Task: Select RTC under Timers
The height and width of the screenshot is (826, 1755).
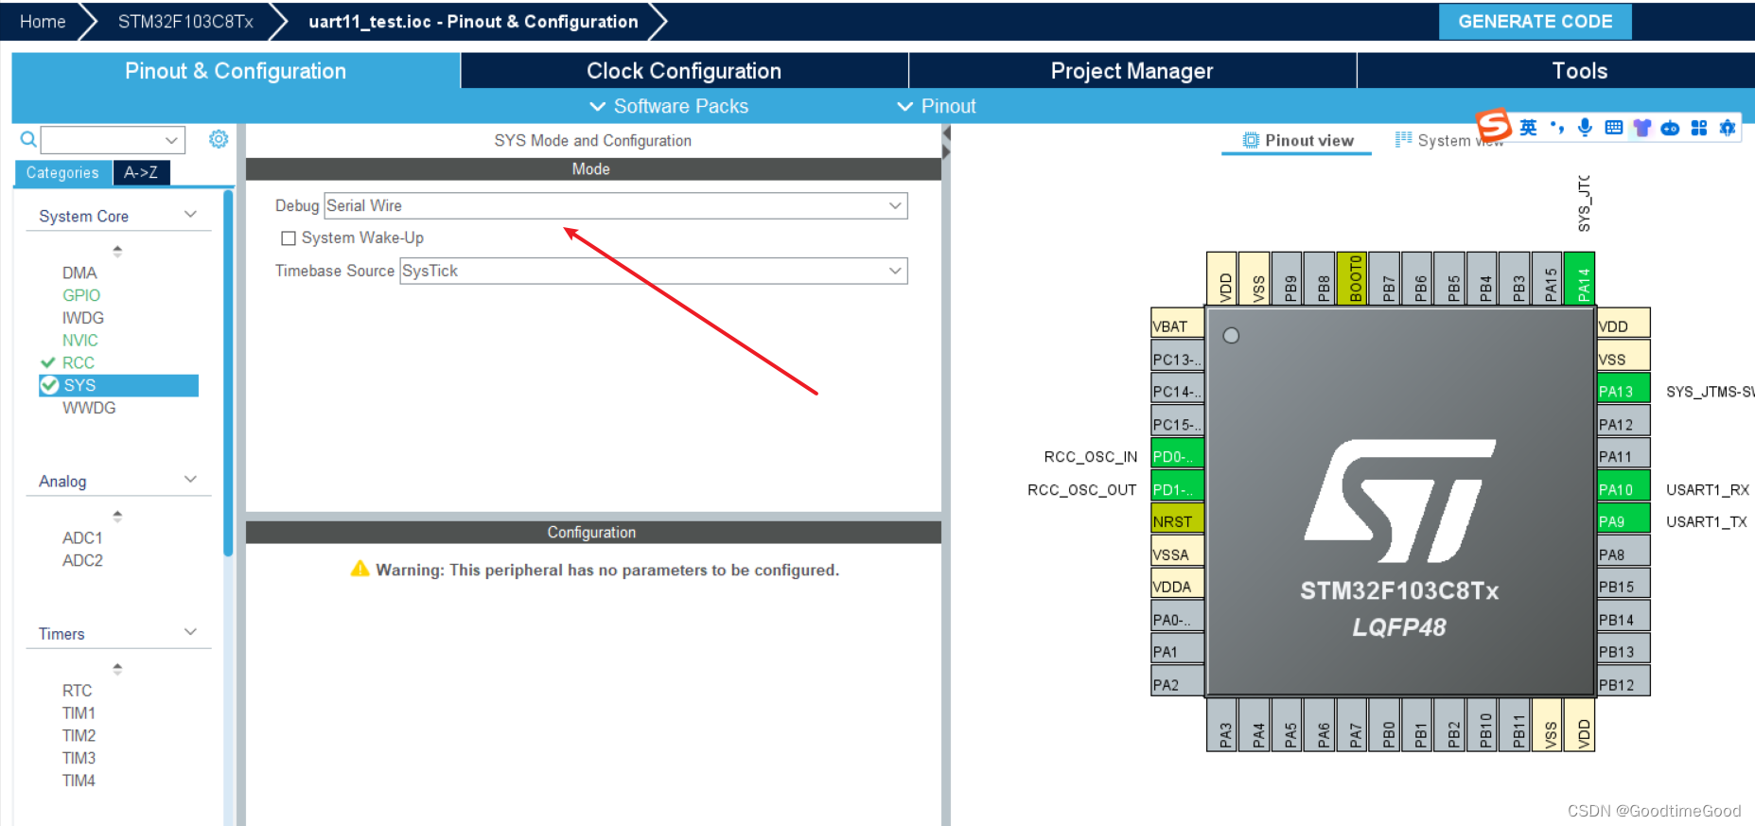Action: [78, 691]
